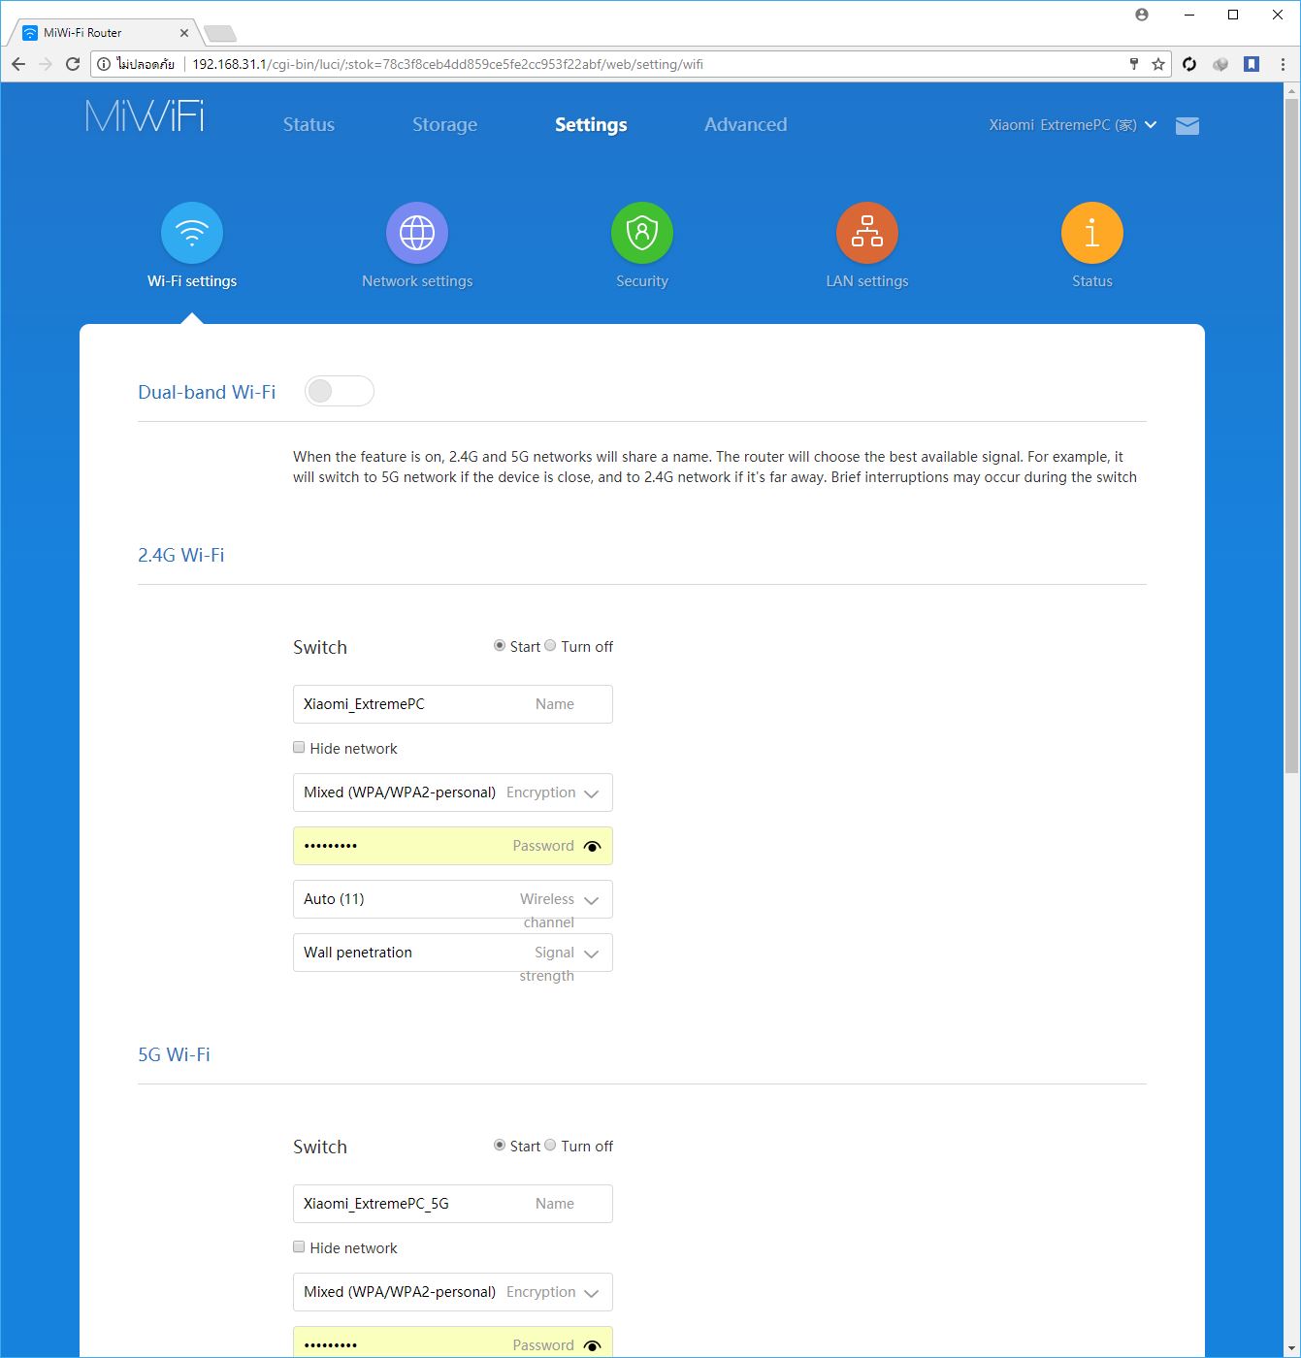Open the LAN settings icon
The width and height of the screenshot is (1301, 1358).
point(867,233)
